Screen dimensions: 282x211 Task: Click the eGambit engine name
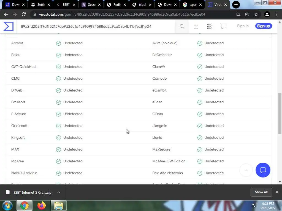159,90
